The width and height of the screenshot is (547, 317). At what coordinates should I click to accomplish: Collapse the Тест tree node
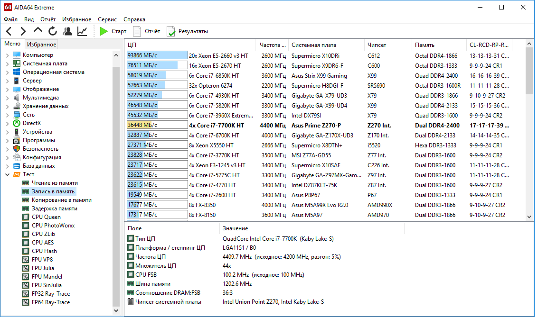click(x=7, y=175)
